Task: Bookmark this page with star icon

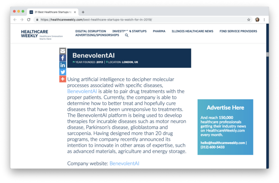Action: [x=249, y=19]
